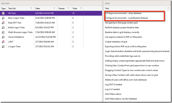Select the Daily BVT Test list
This screenshot has width=172, height=103.
click(x=15, y=23)
